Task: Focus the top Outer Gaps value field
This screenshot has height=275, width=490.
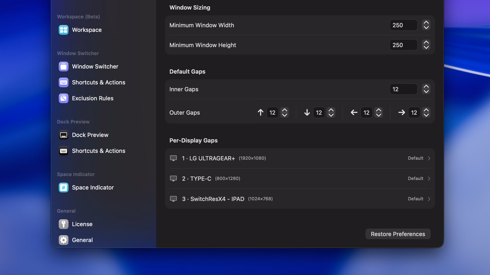Action: 273,113
